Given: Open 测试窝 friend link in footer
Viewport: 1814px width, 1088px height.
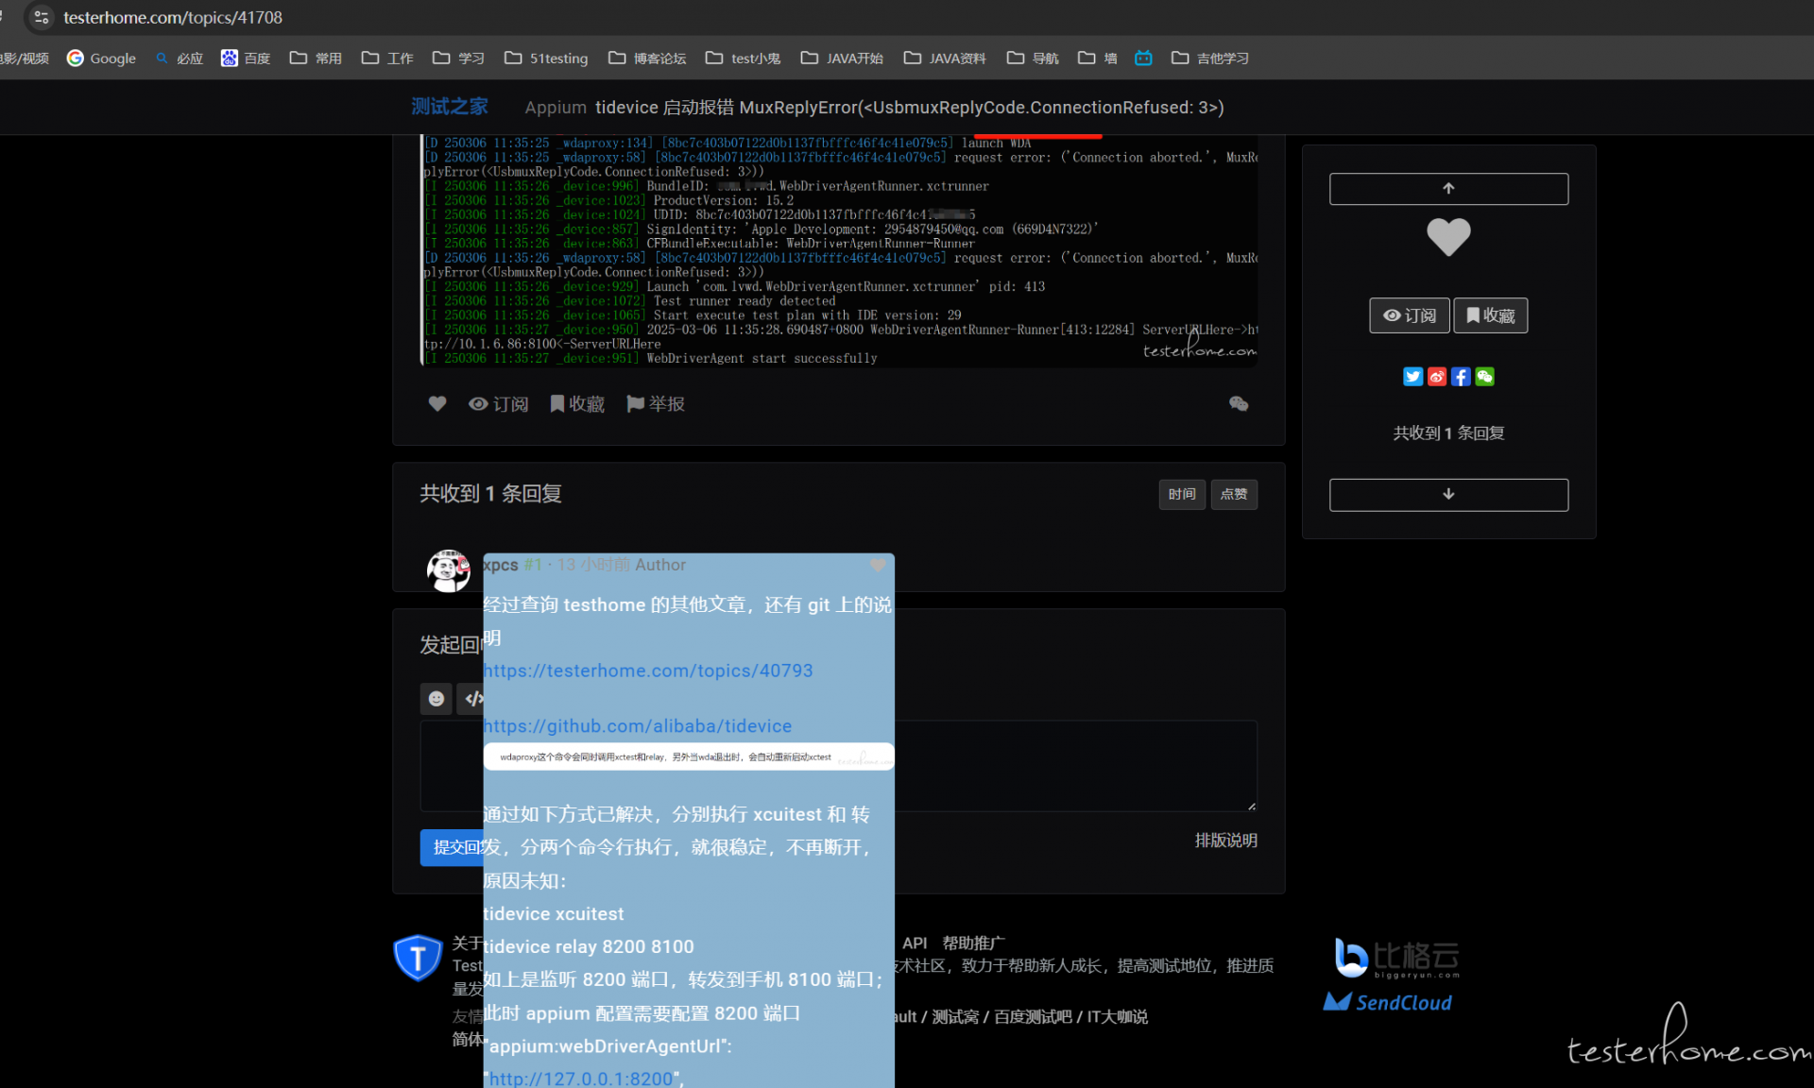Looking at the screenshot, I should point(955,1016).
